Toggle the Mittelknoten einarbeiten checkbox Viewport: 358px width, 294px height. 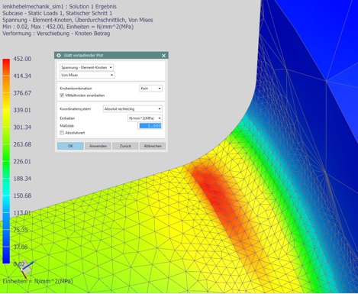click(62, 95)
